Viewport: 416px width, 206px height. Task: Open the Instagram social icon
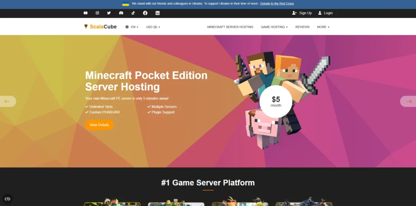97,13
